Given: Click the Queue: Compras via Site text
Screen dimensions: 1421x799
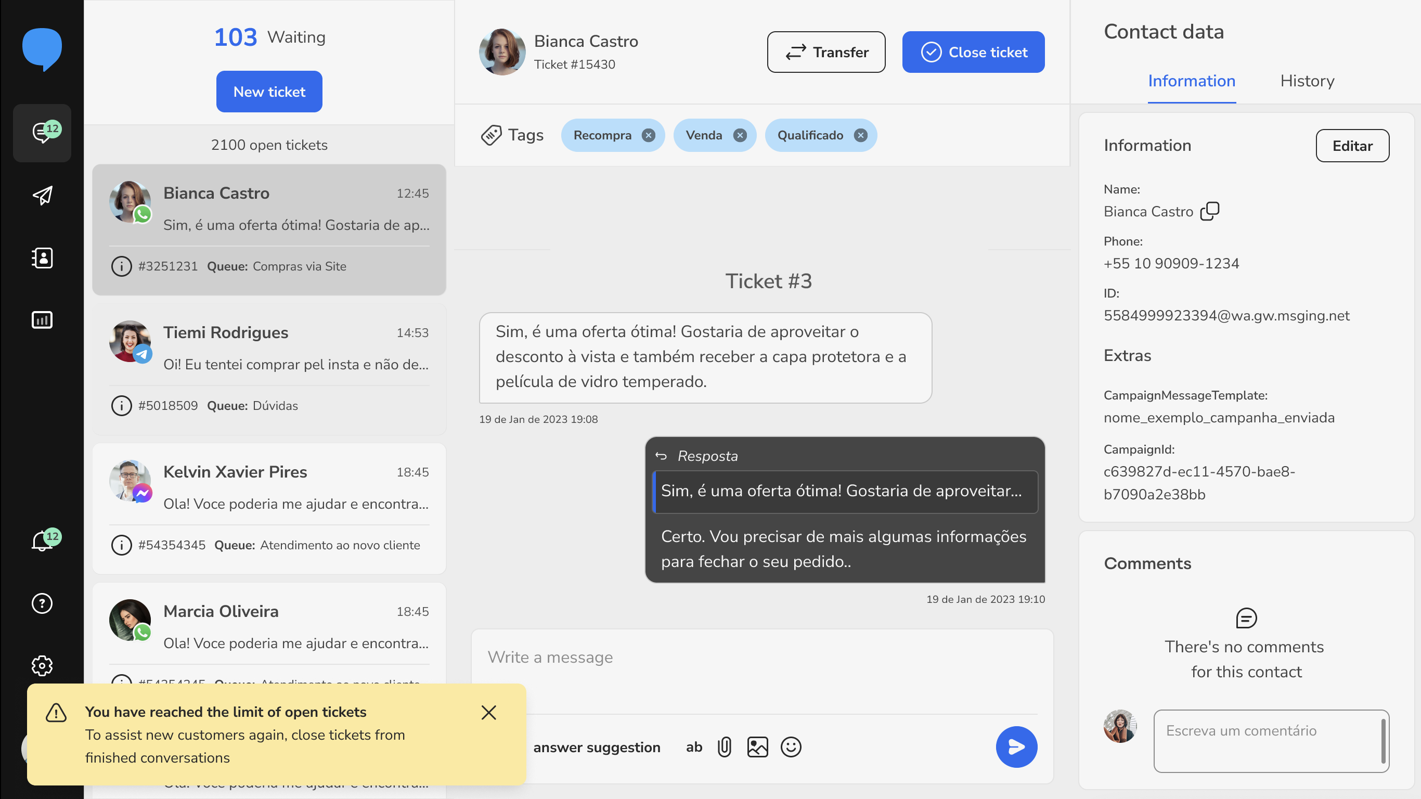Looking at the screenshot, I should point(276,266).
